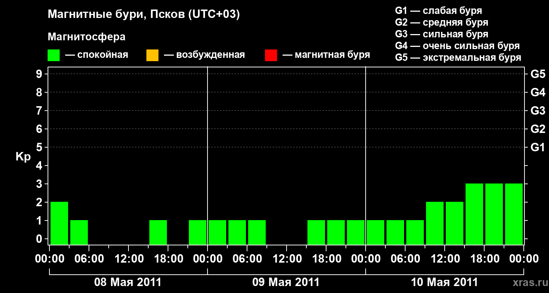Screen dimensions: 549x293
Task: Click the 'G5' label on the right axis
Action: click(x=538, y=74)
